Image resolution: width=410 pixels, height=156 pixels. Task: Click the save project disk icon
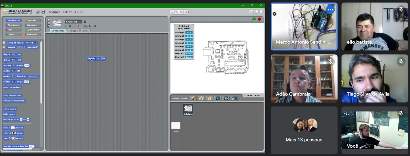pyautogui.click(x=43, y=12)
